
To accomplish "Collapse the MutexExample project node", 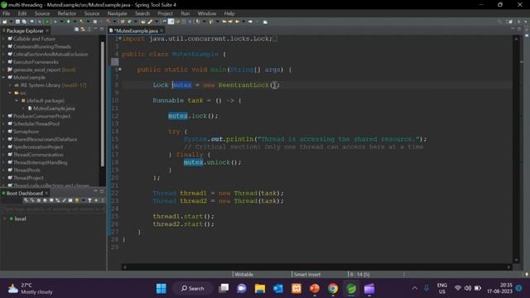I will [3, 77].
